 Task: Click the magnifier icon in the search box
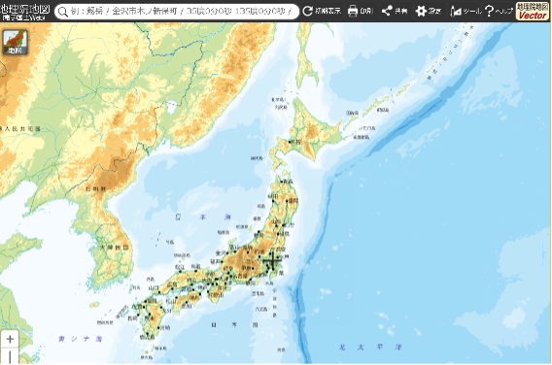point(62,12)
